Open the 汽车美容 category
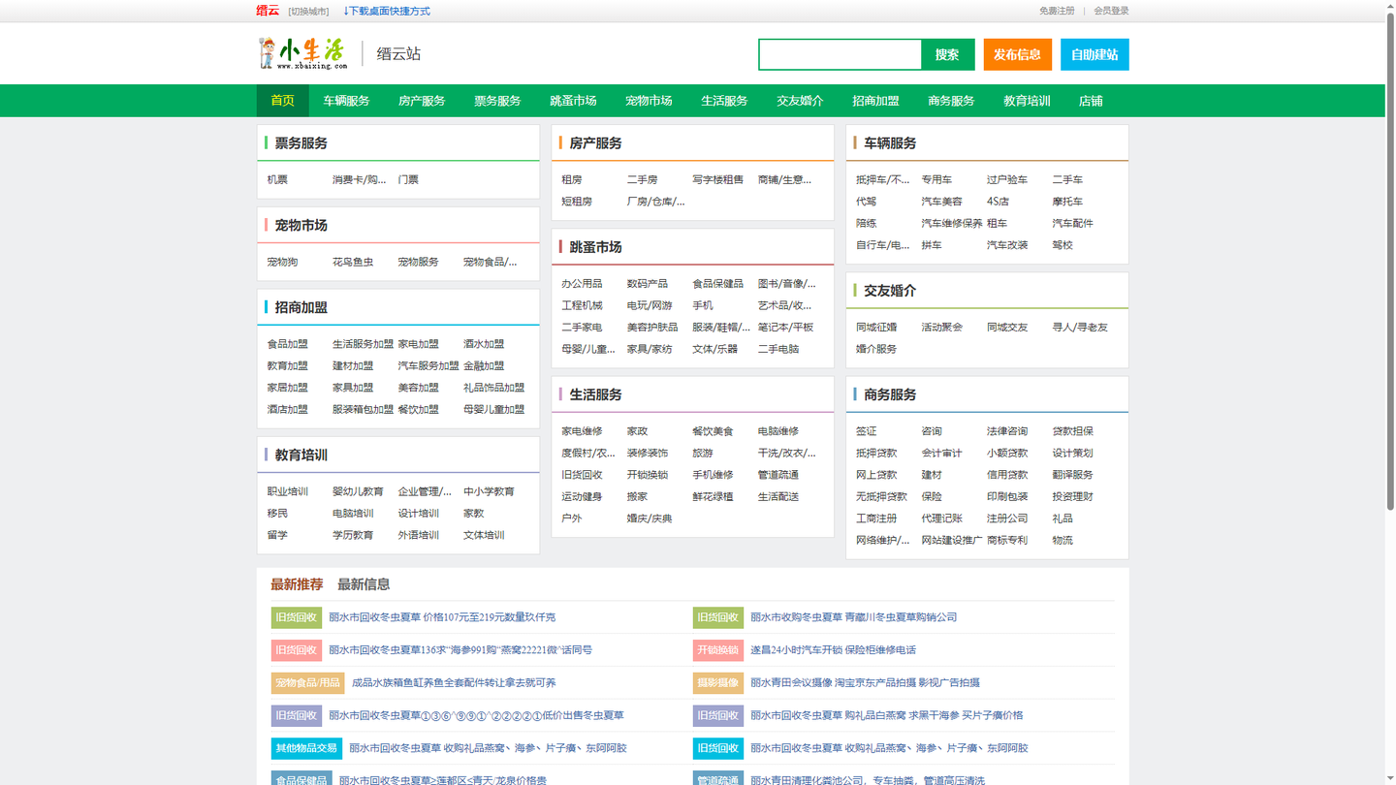The image size is (1396, 785). click(x=941, y=202)
